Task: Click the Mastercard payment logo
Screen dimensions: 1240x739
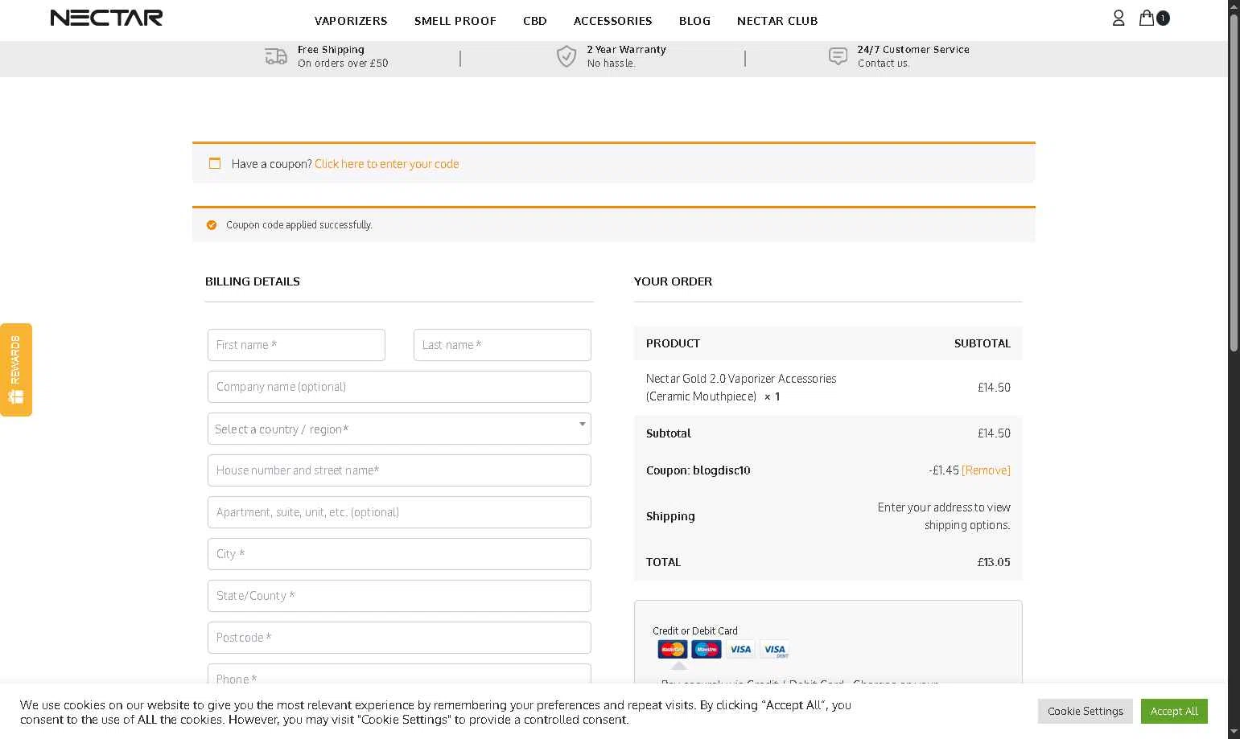Action: coord(673,649)
